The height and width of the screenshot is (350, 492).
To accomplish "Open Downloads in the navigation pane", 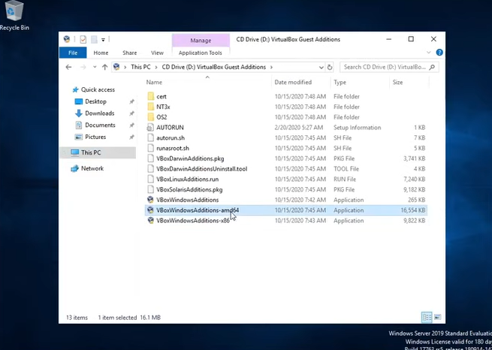I will [x=99, y=113].
